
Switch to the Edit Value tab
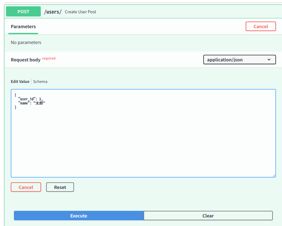(20, 81)
